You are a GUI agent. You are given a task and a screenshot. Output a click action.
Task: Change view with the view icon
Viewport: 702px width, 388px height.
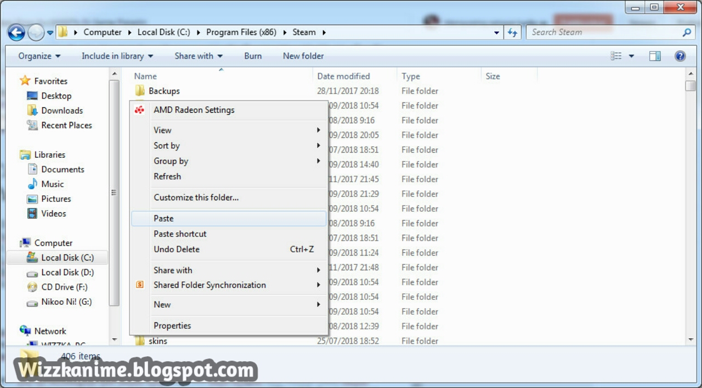616,56
